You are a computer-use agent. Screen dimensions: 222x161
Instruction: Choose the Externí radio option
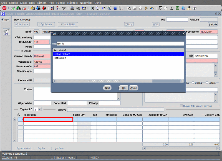[x=207, y=83]
